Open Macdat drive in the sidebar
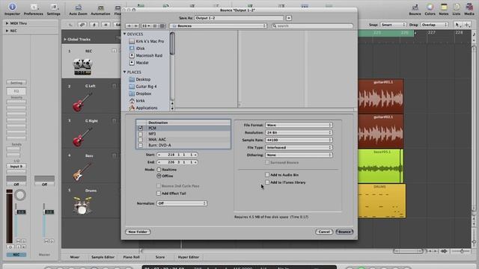Viewport: 479px width, 269px height. pos(139,63)
